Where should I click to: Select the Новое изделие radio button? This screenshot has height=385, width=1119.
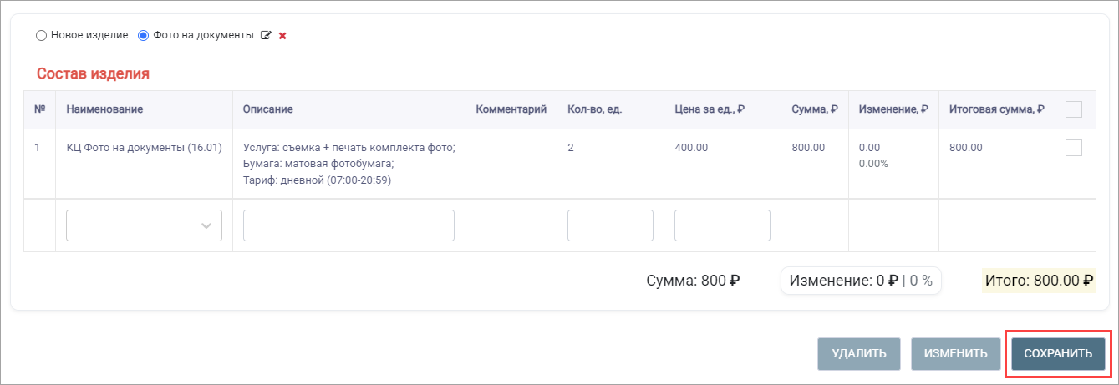click(x=41, y=36)
